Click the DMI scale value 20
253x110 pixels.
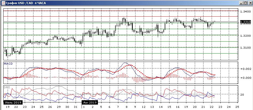pos(242,95)
